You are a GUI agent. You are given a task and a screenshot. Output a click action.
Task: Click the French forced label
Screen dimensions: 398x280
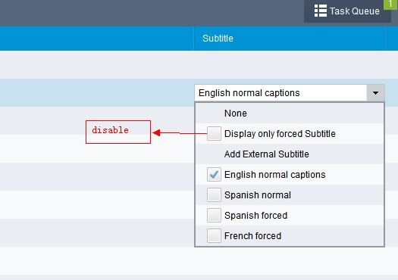(x=252, y=236)
